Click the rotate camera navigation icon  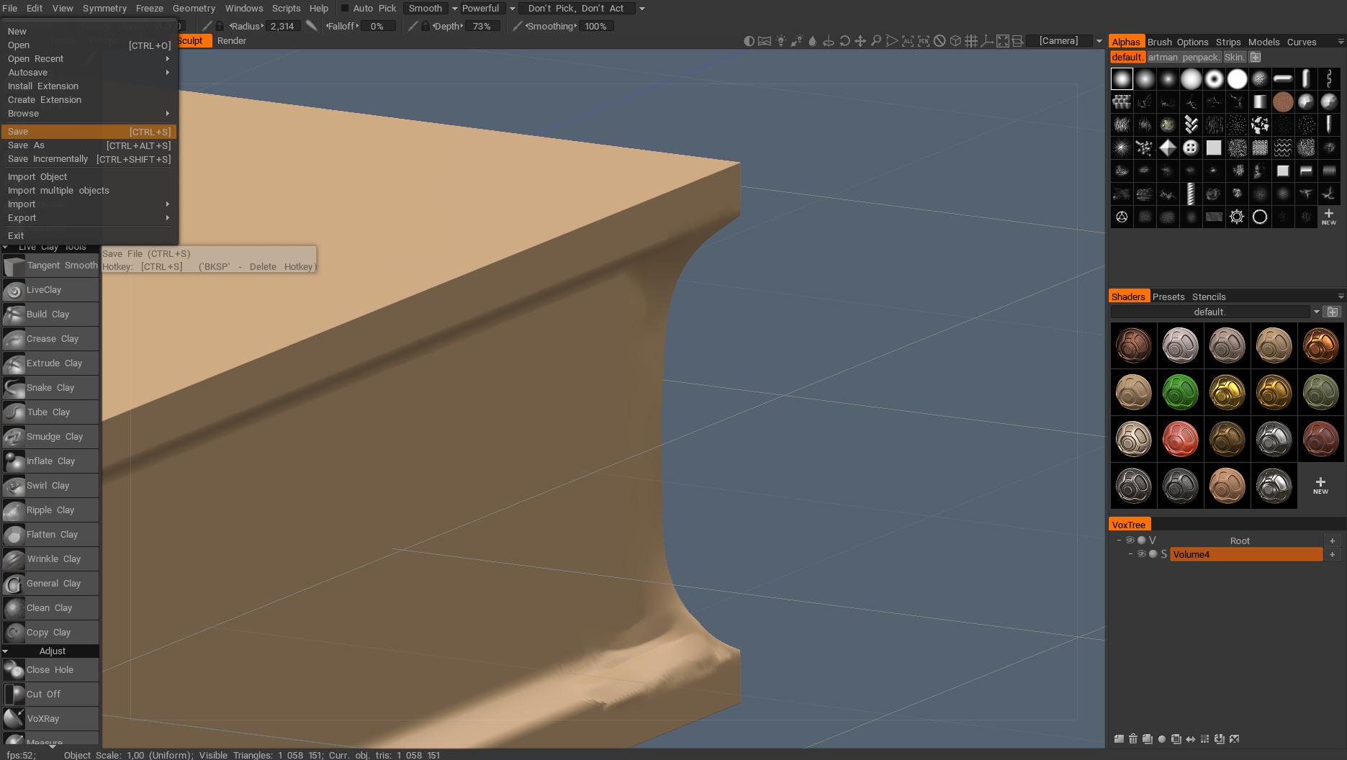[x=844, y=41]
